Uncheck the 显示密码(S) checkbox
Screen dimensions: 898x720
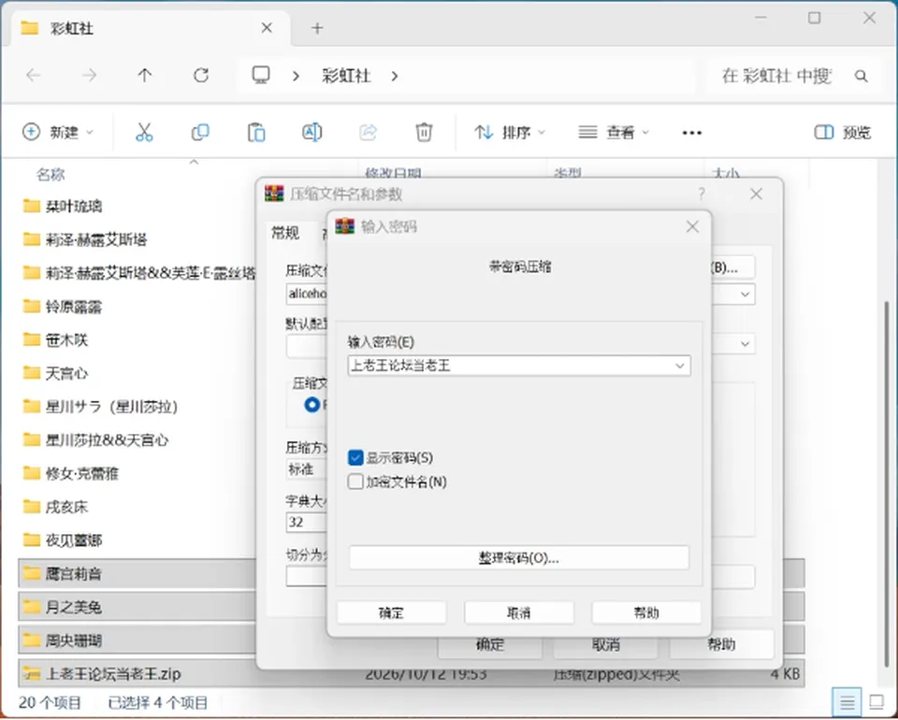(x=355, y=458)
